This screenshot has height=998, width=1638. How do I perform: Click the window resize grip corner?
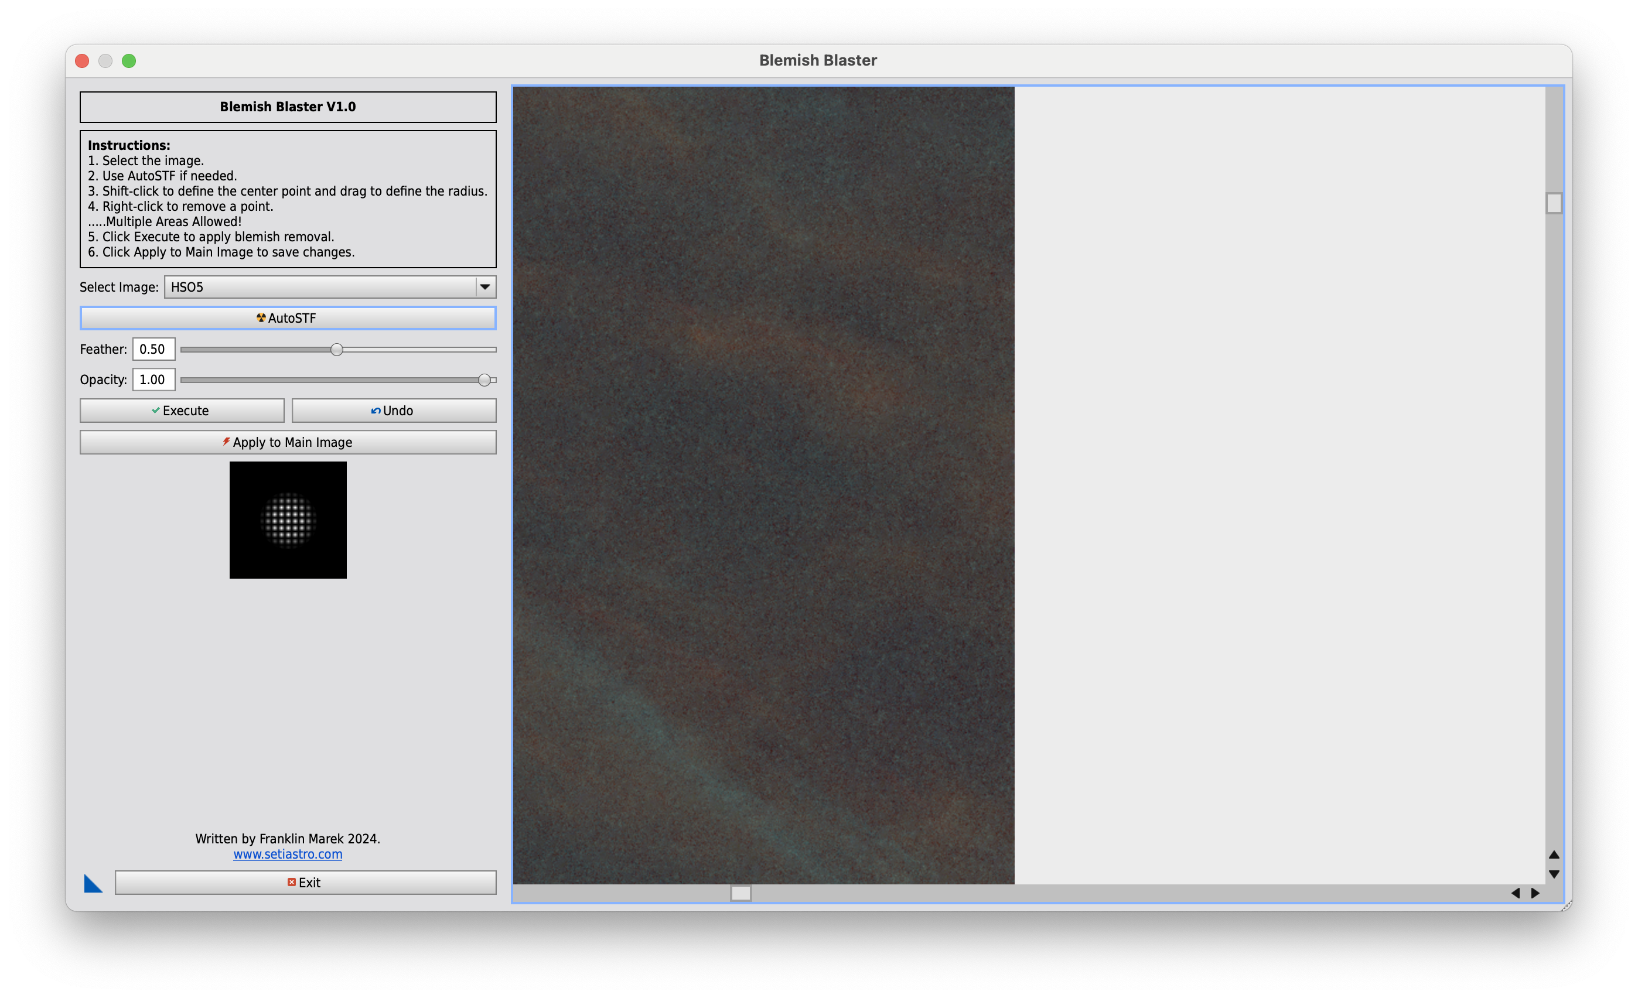tap(1566, 905)
